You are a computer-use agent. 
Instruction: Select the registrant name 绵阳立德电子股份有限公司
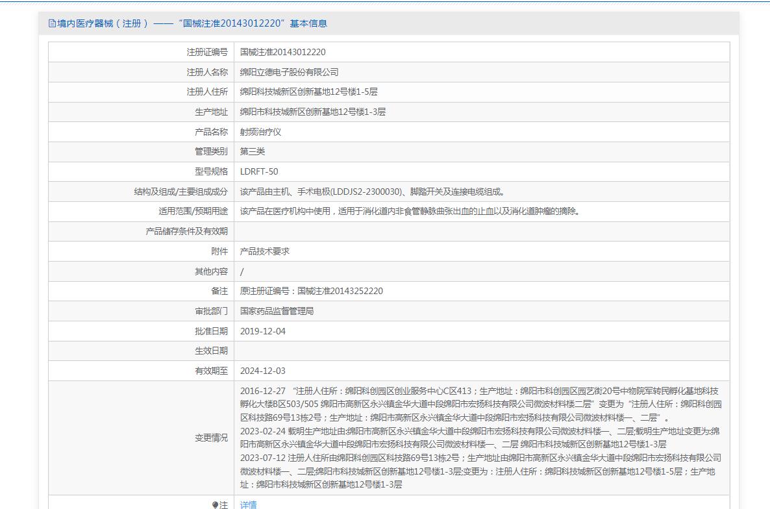pyautogui.click(x=289, y=72)
